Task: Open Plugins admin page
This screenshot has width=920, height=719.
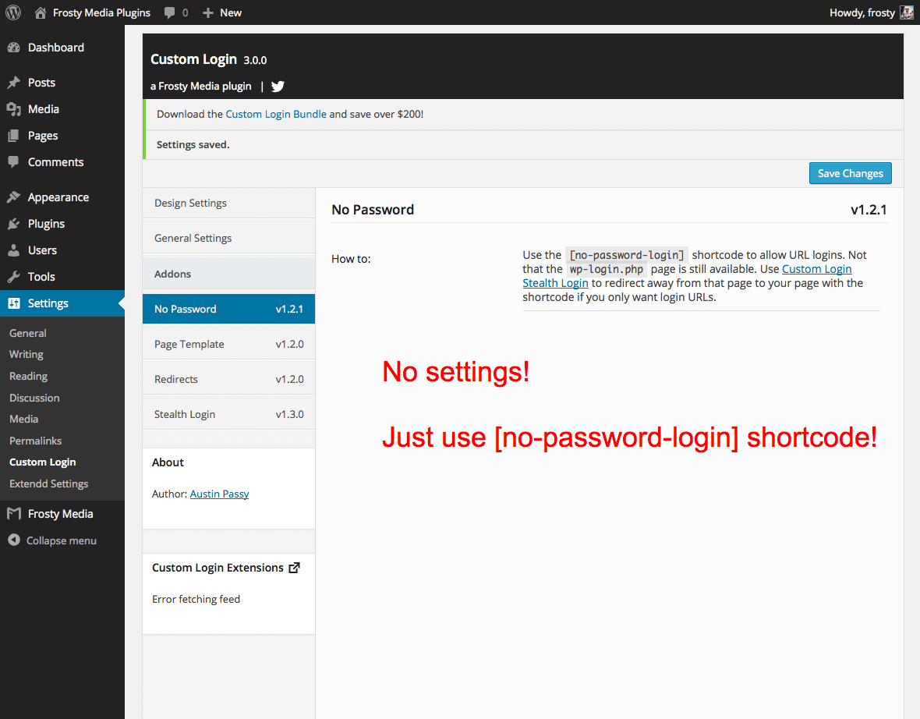Action: (62, 224)
